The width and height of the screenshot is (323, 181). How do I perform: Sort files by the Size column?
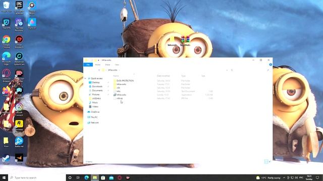tap(203, 76)
